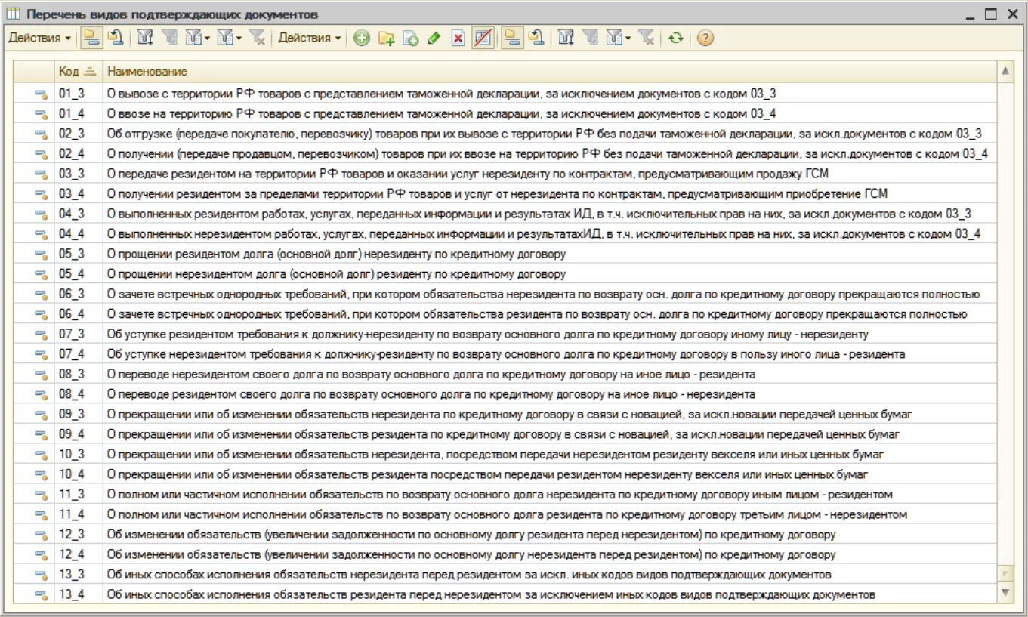Select row ending 'иным лицом - резидентом'
The image size is (1028, 617).
click(x=505, y=494)
